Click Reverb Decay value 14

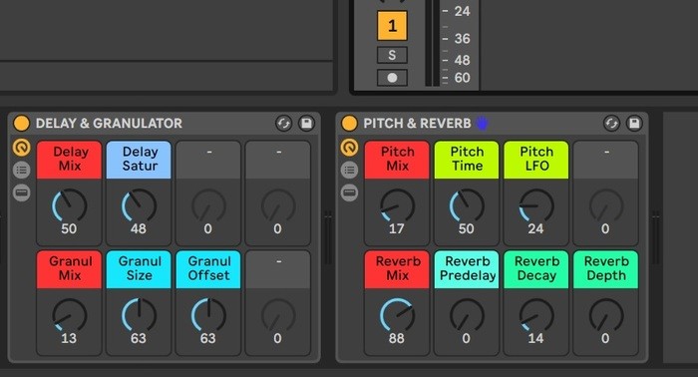coord(535,338)
